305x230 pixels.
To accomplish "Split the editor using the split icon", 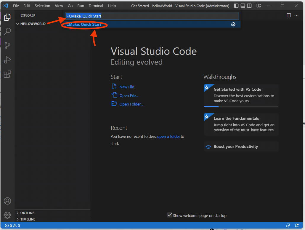I will point(289,15).
